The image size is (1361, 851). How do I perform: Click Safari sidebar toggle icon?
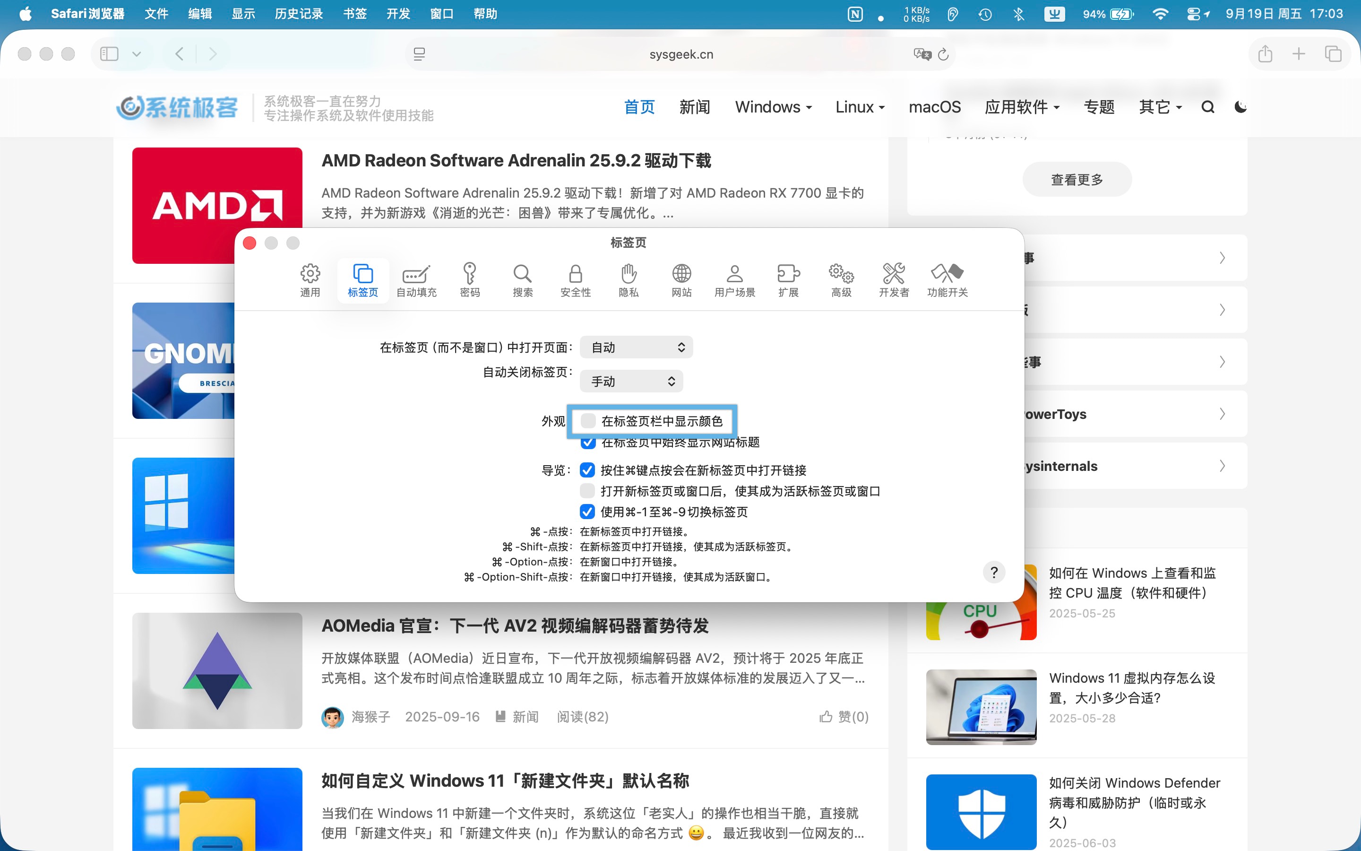click(109, 54)
